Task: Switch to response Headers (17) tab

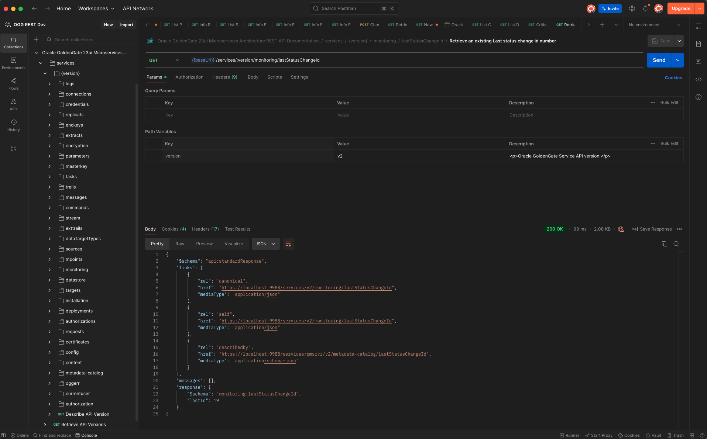Action: (205, 229)
